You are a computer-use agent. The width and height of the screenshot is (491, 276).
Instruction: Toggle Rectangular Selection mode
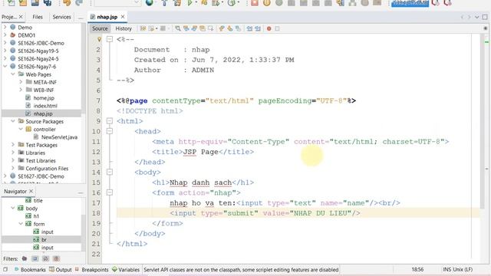(210, 28)
